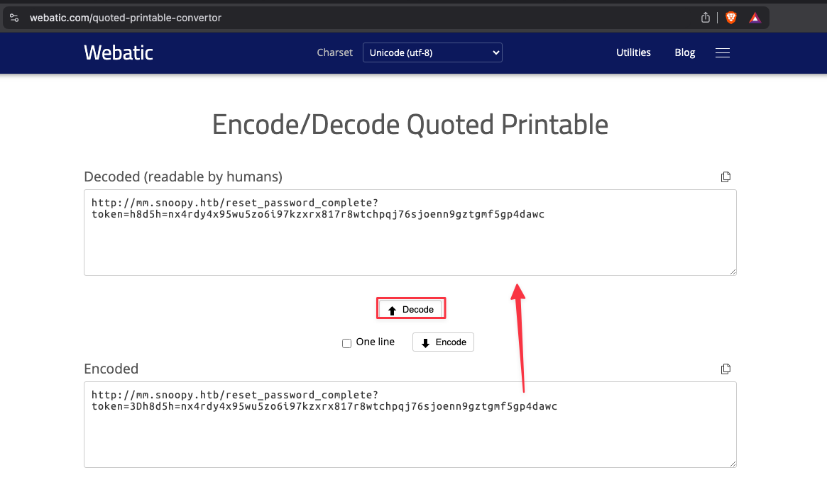Click inside the Decoded text area

[x=410, y=233]
